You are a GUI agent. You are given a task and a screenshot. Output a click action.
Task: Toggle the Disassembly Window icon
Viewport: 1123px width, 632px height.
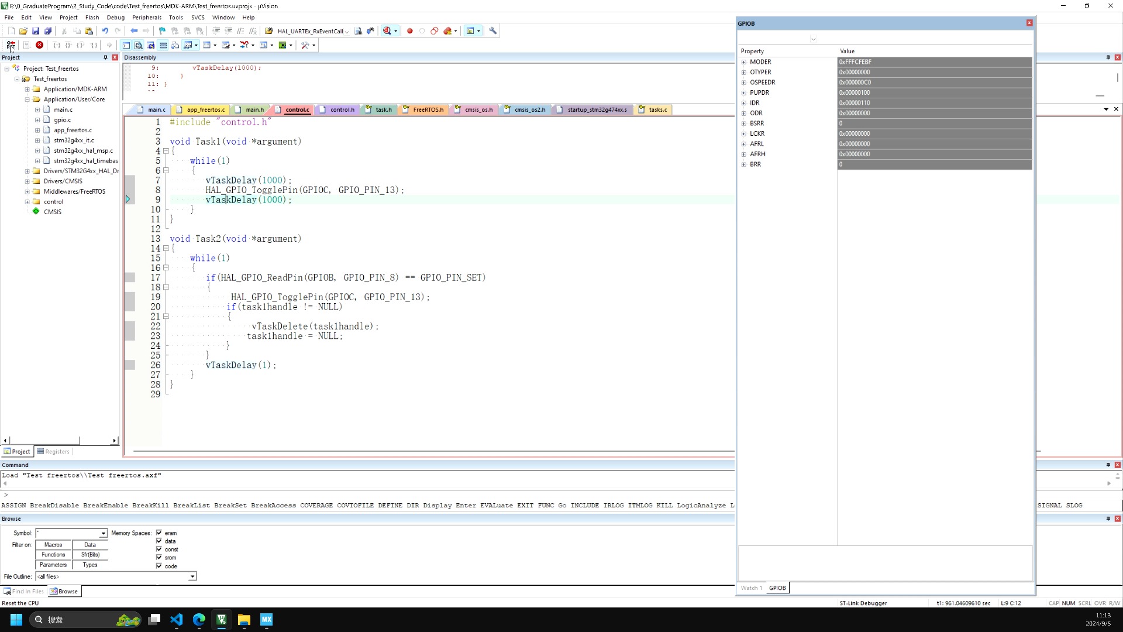139,45
